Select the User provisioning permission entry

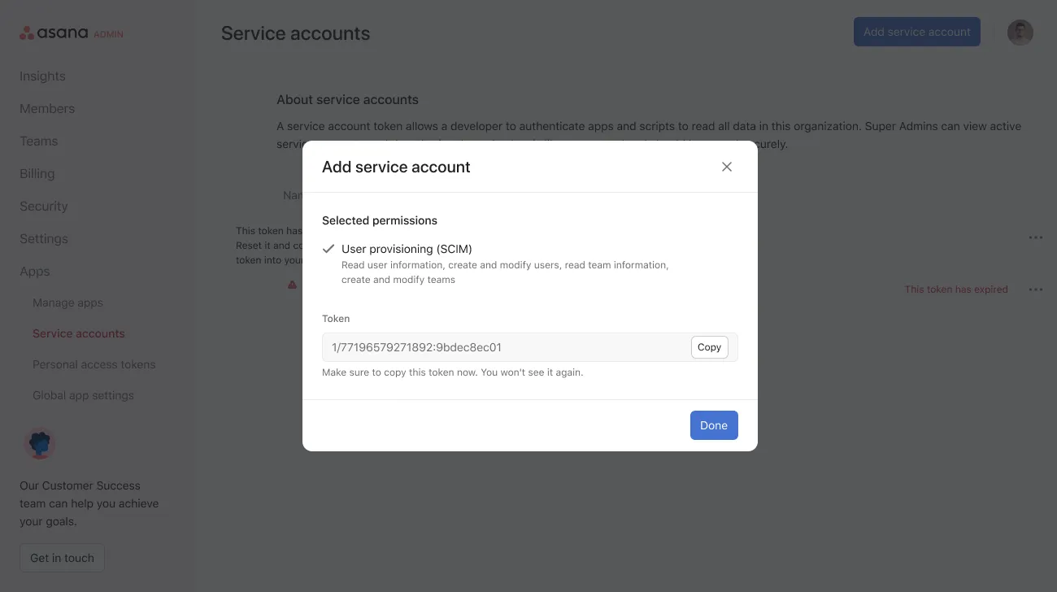(x=407, y=249)
